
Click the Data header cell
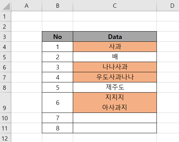tap(115, 36)
